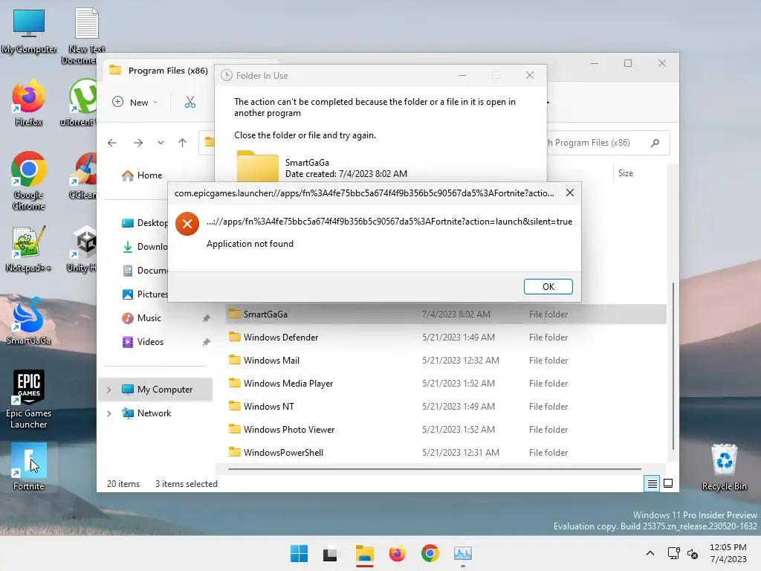Select Desktop in the navigation pane
Image resolution: width=761 pixels, height=571 pixels.
click(x=144, y=223)
